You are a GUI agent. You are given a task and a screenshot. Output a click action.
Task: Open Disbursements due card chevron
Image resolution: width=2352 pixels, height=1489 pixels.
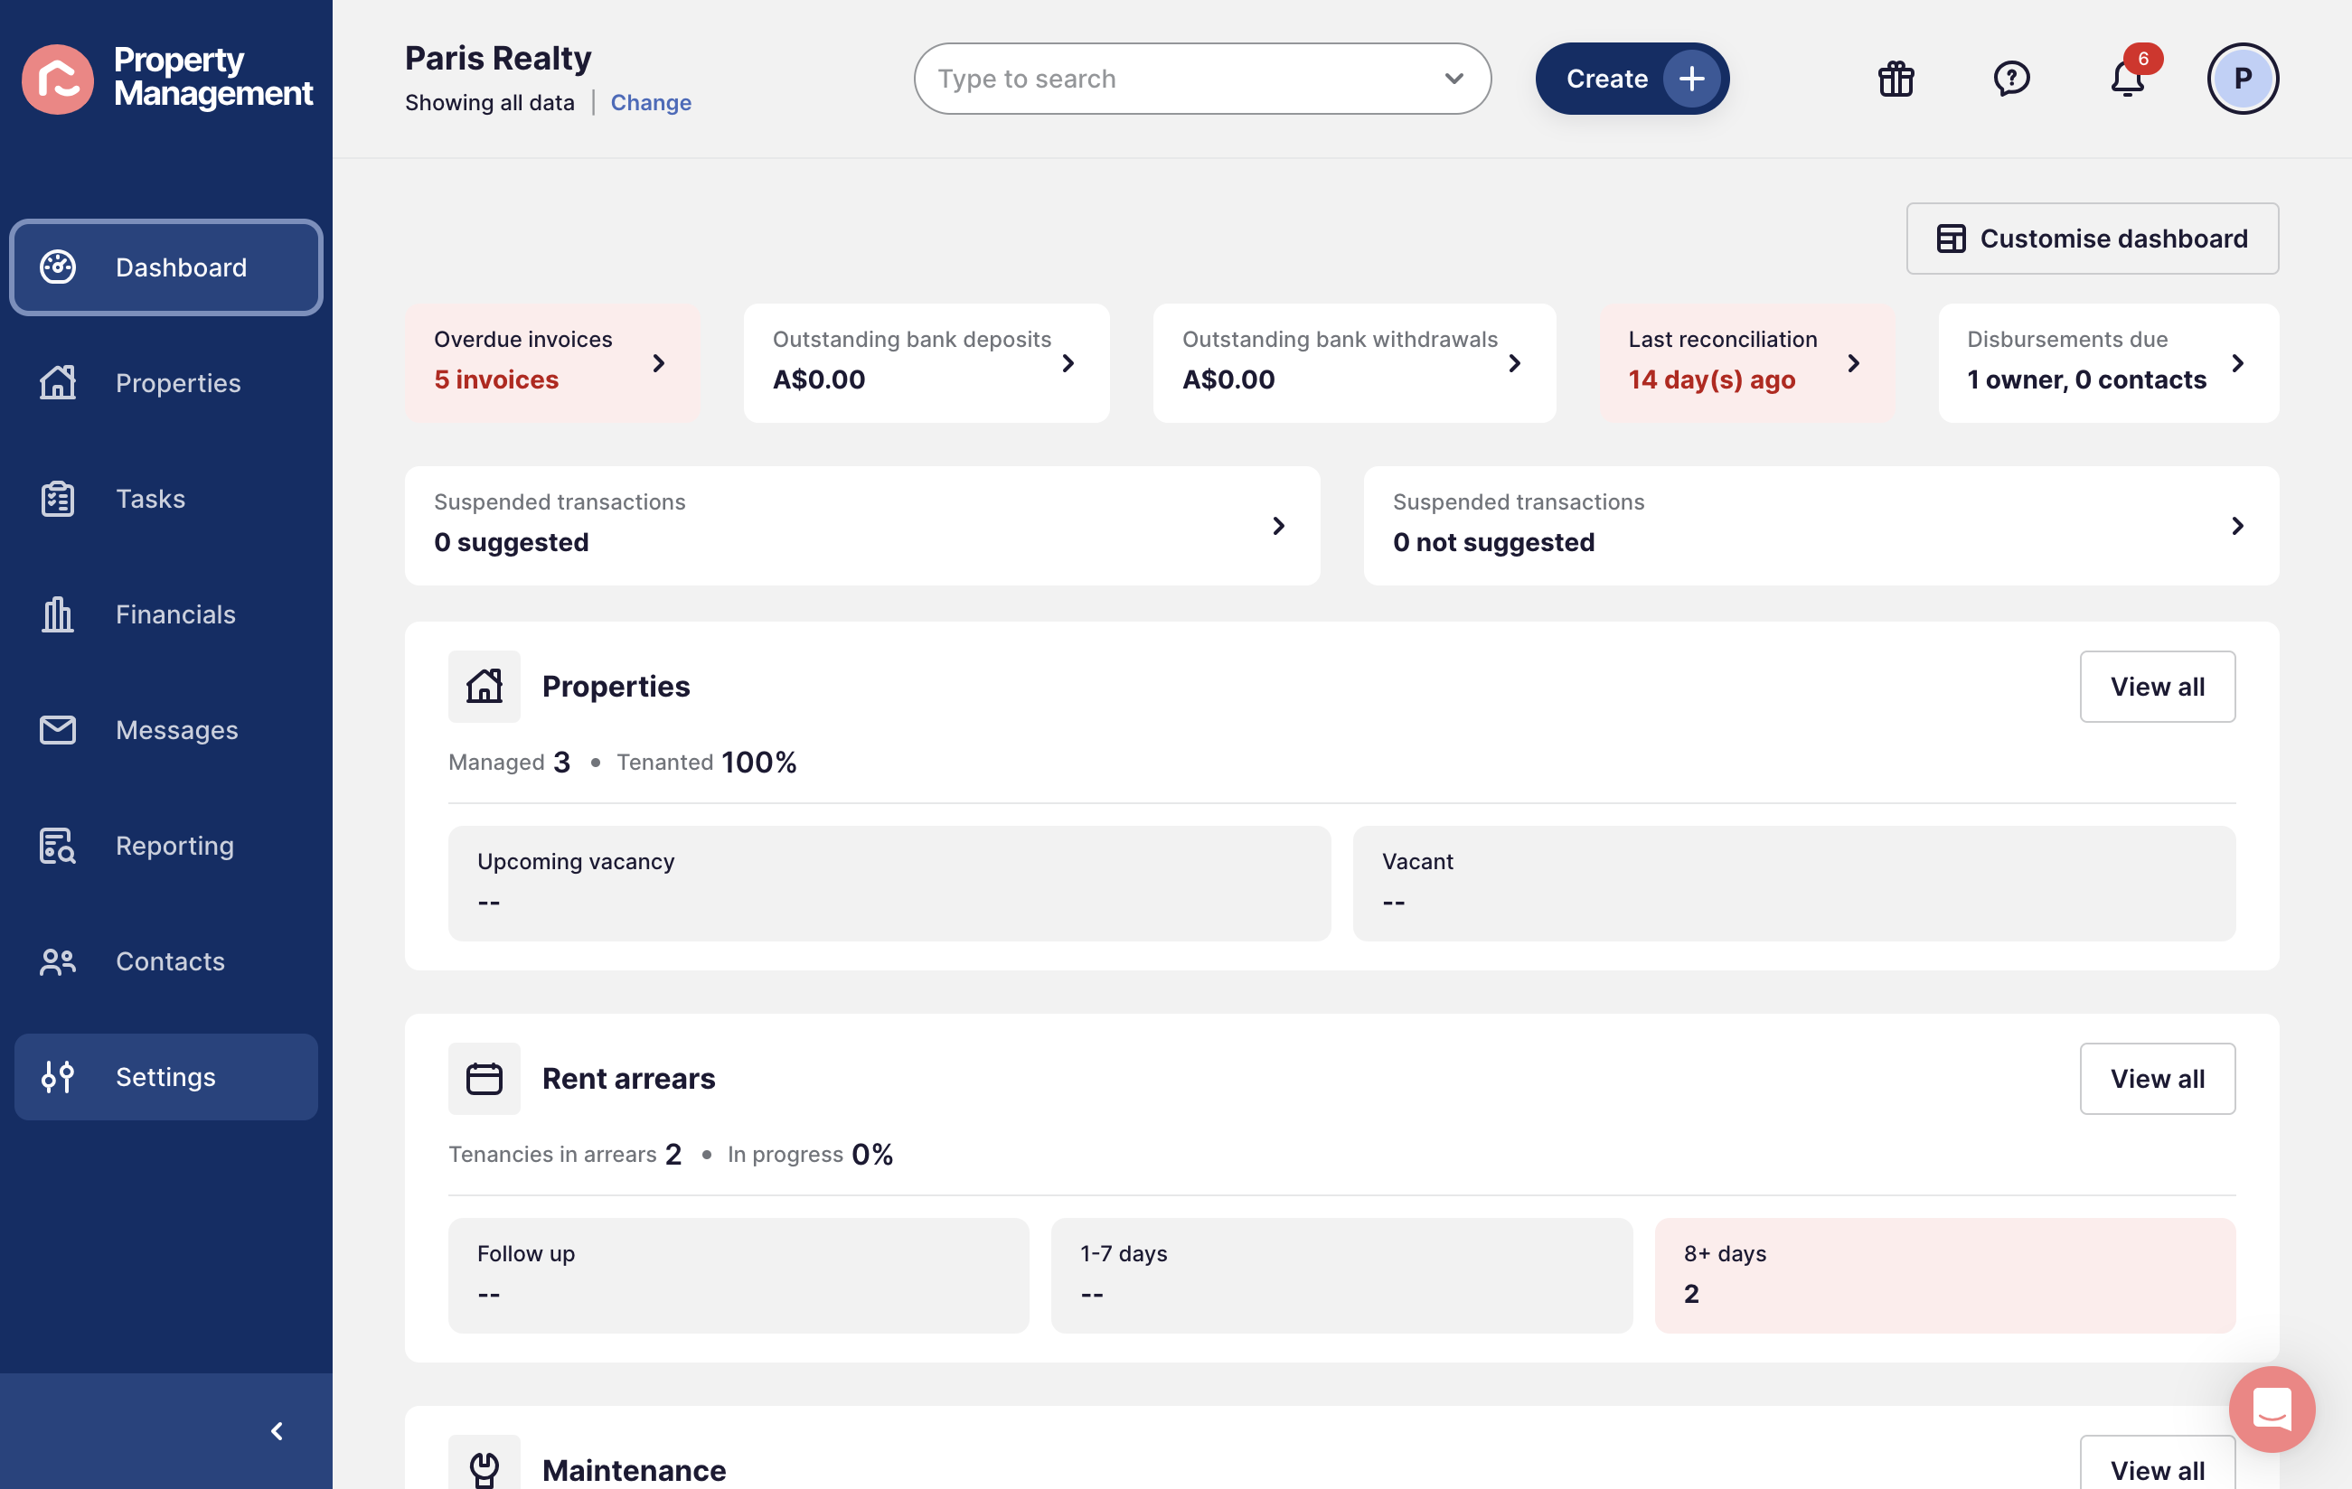point(2238,363)
